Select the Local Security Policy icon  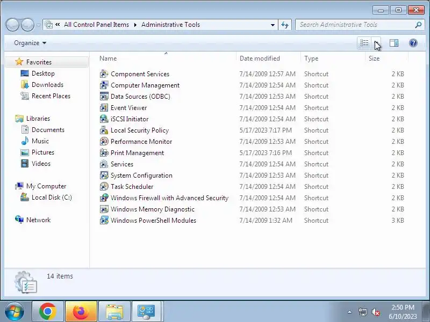[x=104, y=130]
